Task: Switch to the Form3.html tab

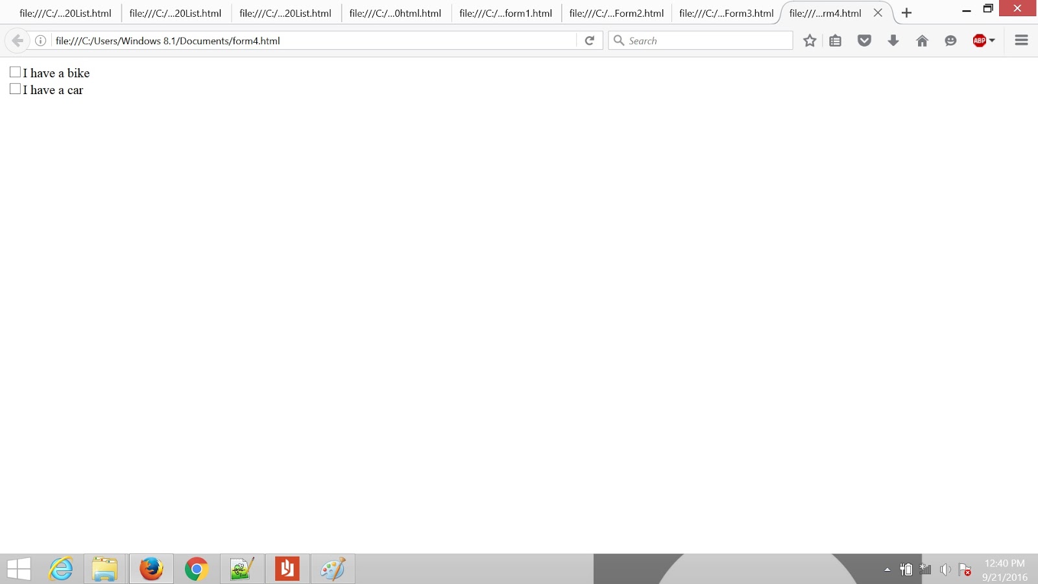Action: point(727,13)
